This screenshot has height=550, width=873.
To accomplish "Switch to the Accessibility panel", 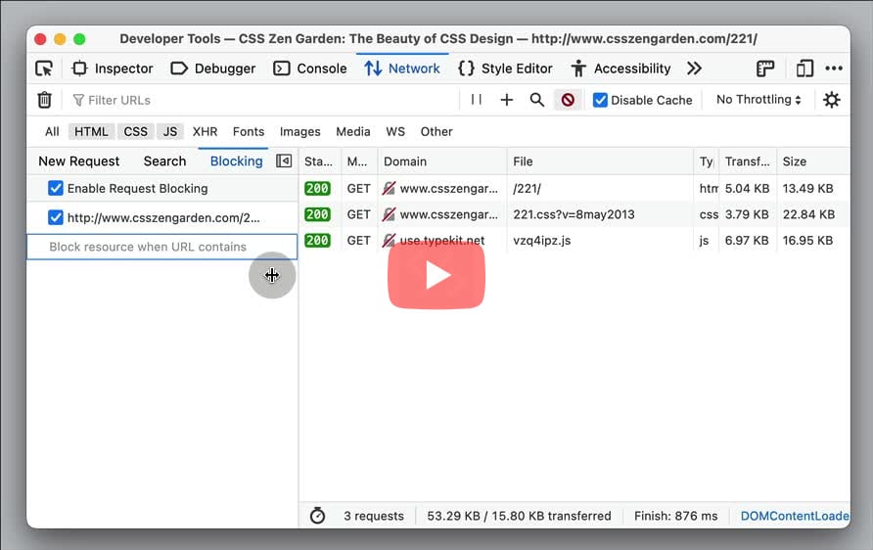I will 620,69.
